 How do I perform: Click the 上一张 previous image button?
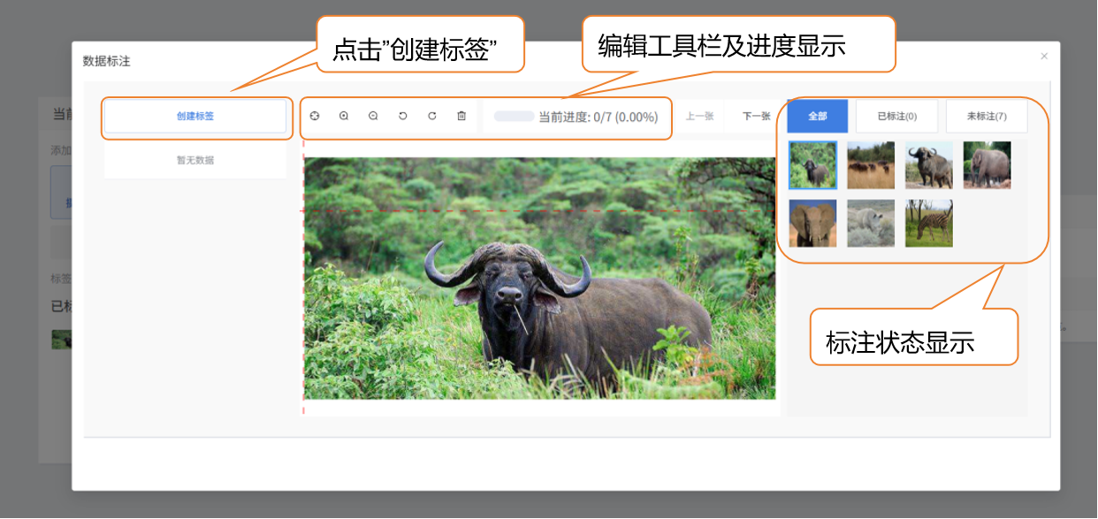click(x=699, y=116)
